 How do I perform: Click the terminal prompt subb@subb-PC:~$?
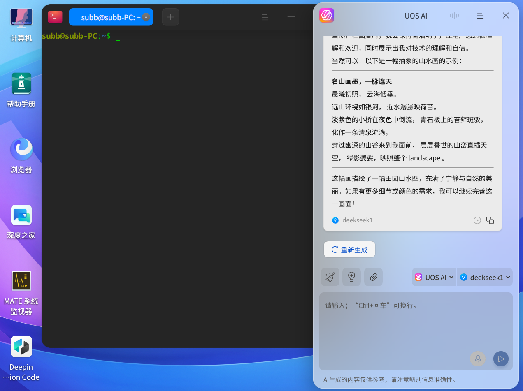[76, 36]
